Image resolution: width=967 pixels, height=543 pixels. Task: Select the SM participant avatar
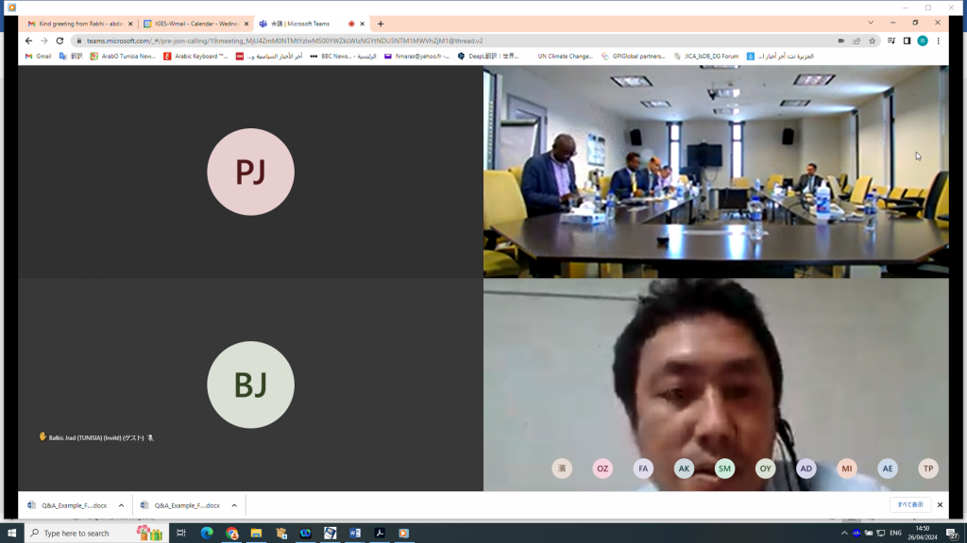pyautogui.click(x=724, y=469)
